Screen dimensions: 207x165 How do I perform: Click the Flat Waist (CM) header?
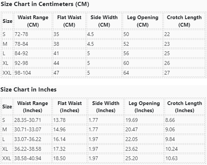coord(69,21)
